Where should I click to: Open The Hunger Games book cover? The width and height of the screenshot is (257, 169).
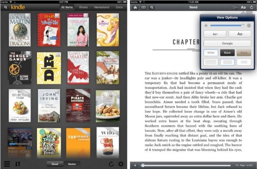pyautogui.click(x=19, y=68)
